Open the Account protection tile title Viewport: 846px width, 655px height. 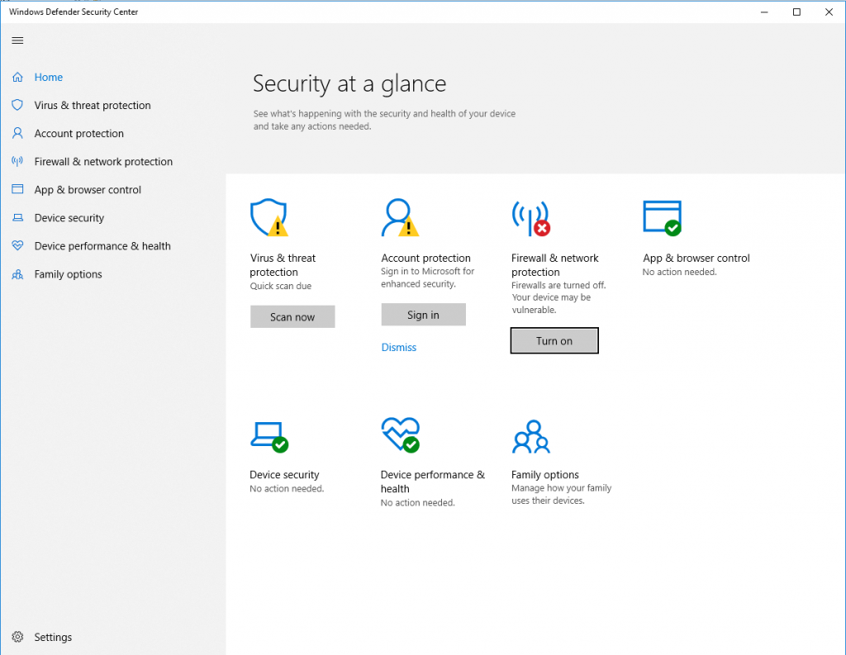(x=425, y=258)
